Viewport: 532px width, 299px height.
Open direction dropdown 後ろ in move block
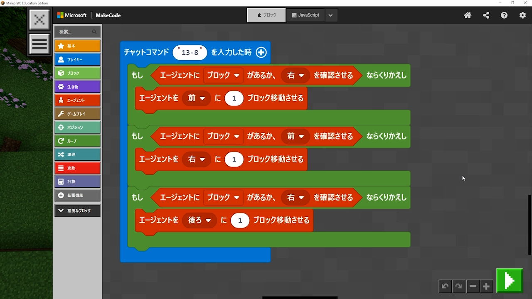pos(200,220)
